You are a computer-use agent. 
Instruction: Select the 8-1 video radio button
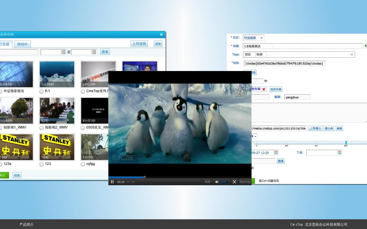tap(42, 91)
